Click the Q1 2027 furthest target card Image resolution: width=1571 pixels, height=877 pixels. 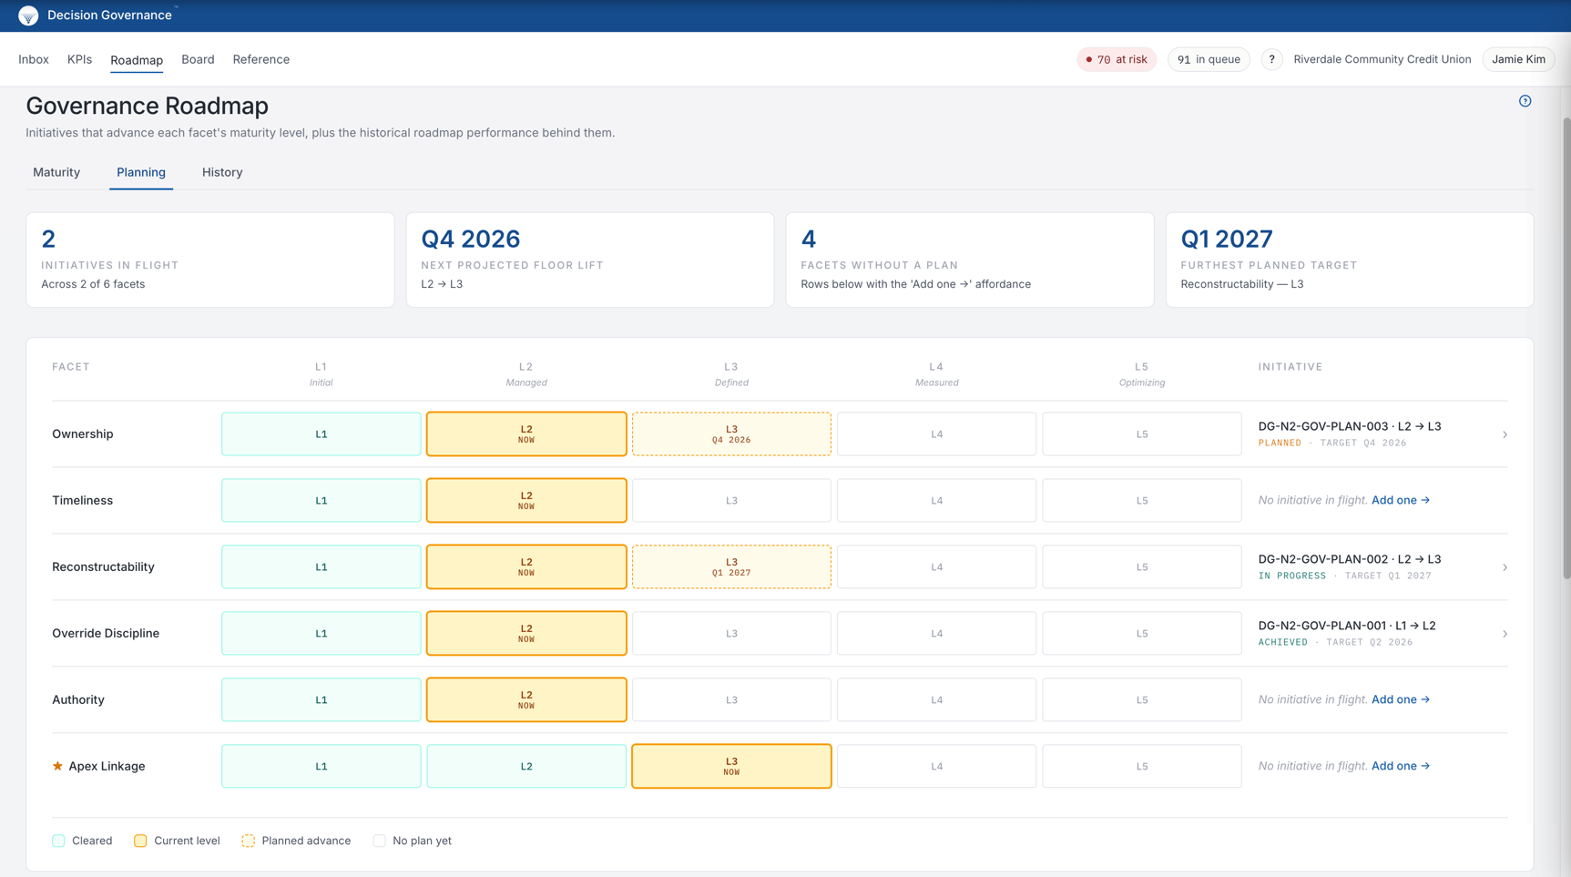[1350, 260]
